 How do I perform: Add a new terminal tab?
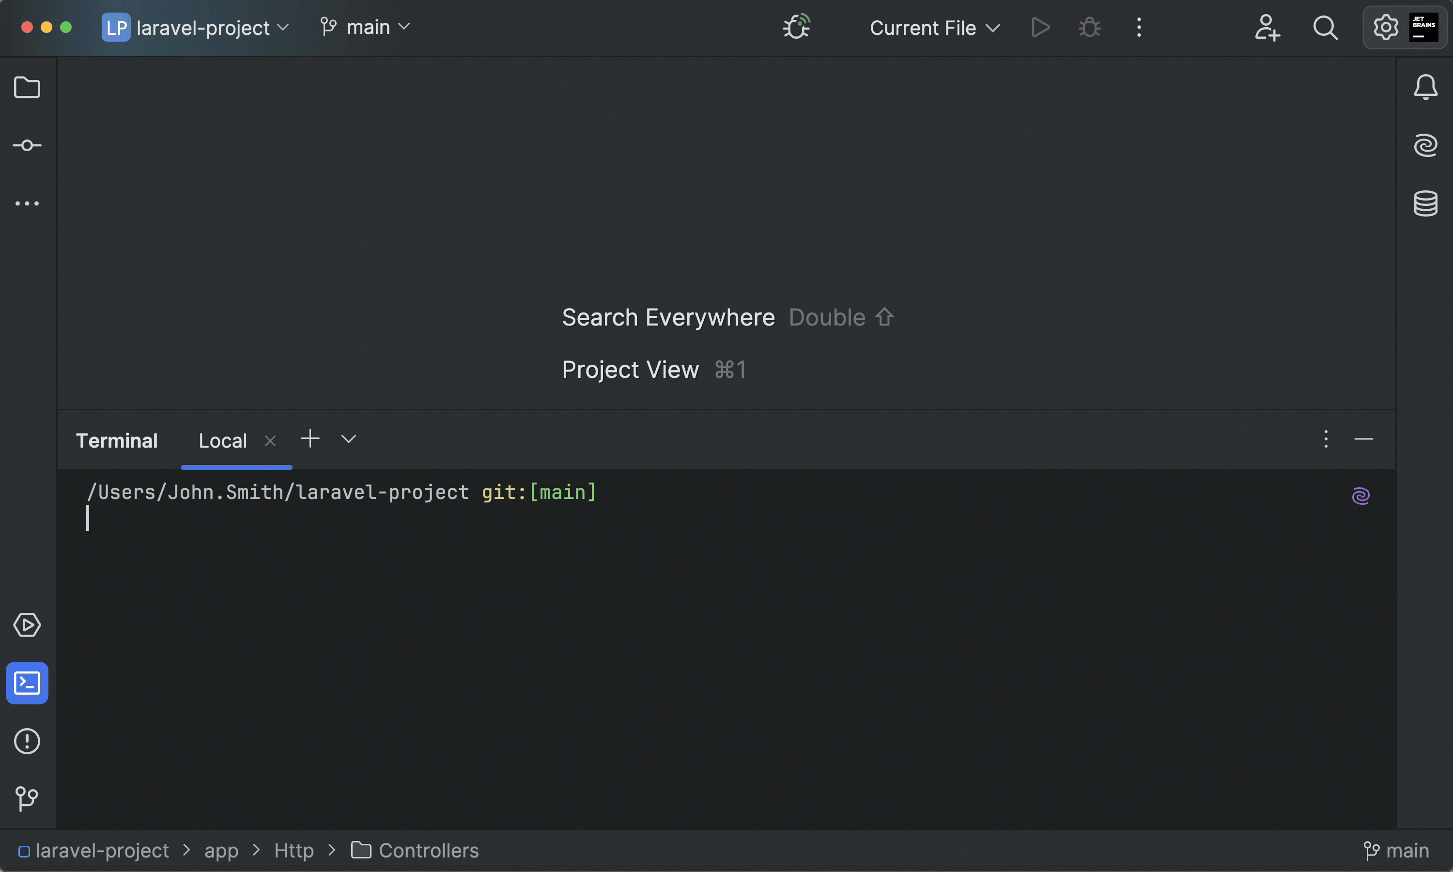pyautogui.click(x=310, y=439)
